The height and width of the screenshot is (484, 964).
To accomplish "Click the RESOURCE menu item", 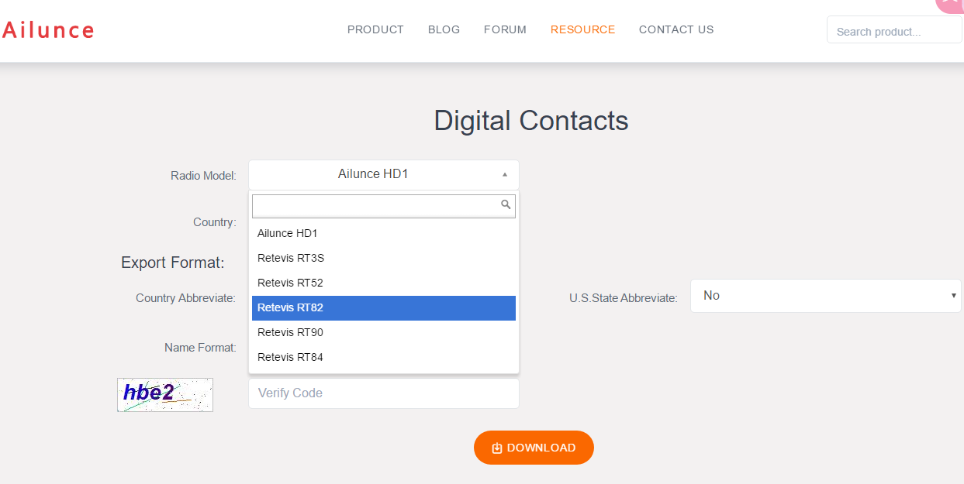I will (x=582, y=29).
